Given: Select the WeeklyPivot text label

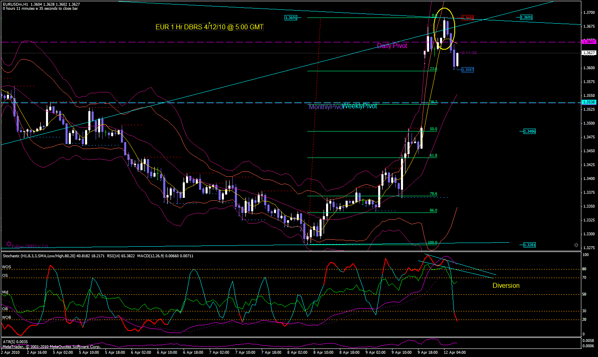Looking at the screenshot, I should tap(359, 106).
